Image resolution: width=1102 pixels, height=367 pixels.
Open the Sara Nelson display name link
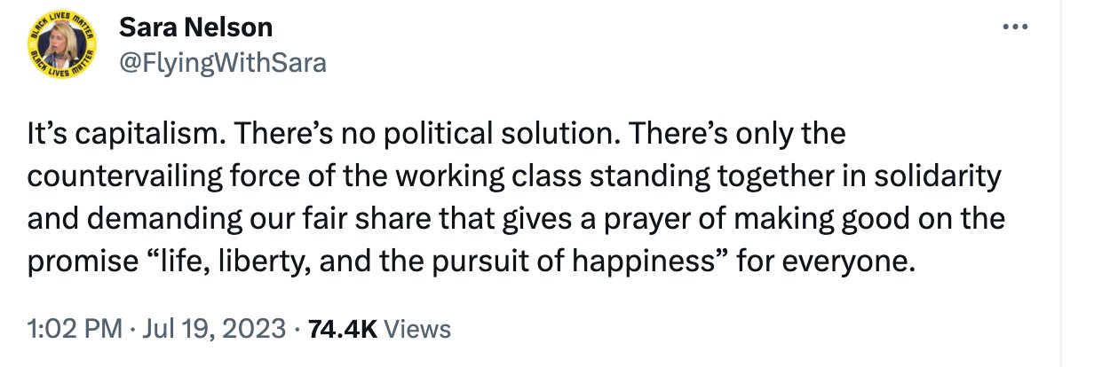pos(195,27)
